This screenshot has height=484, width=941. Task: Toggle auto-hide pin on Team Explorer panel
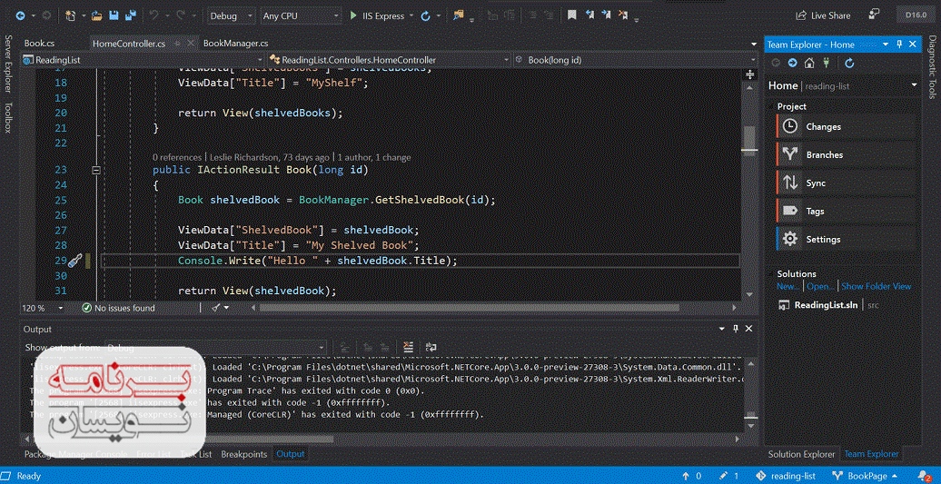(899, 44)
